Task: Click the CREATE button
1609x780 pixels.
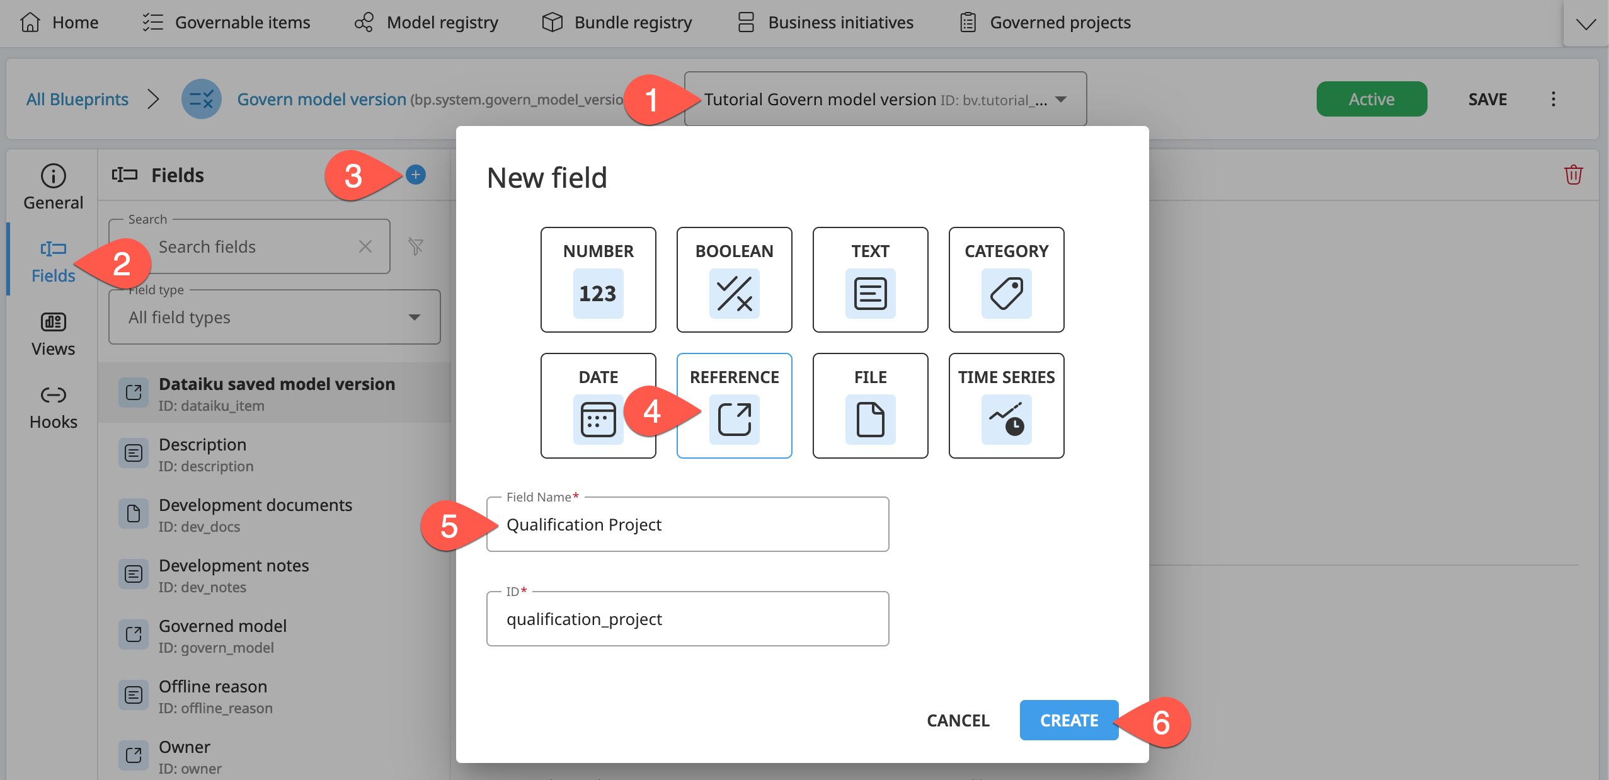Action: point(1069,720)
